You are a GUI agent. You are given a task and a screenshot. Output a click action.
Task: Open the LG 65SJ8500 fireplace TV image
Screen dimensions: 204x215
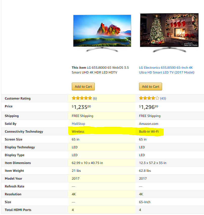click(x=169, y=33)
